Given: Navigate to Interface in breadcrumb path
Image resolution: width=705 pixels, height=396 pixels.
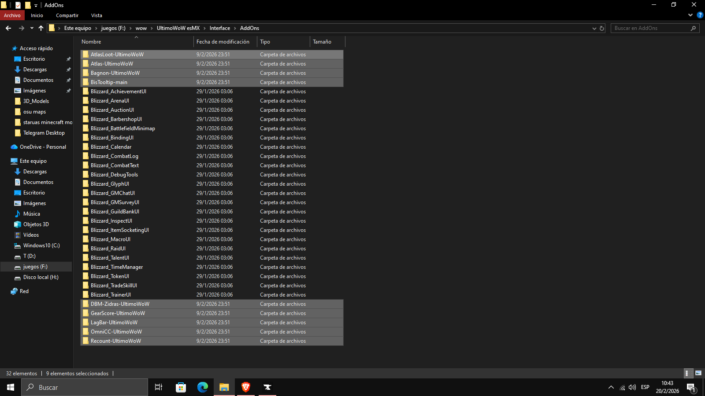Looking at the screenshot, I should coord(219,28).
